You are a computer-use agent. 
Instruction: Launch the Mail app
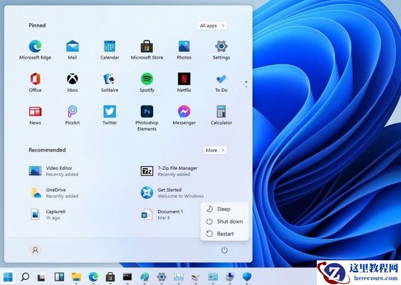(72, 50)
